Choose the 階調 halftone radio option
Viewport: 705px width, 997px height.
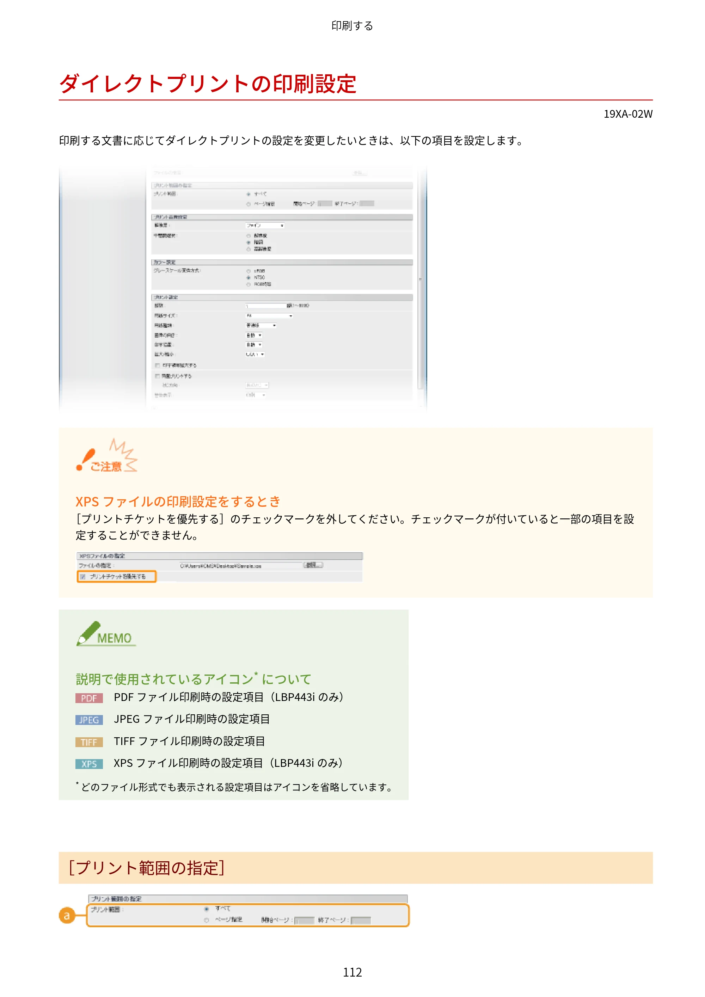249,242
